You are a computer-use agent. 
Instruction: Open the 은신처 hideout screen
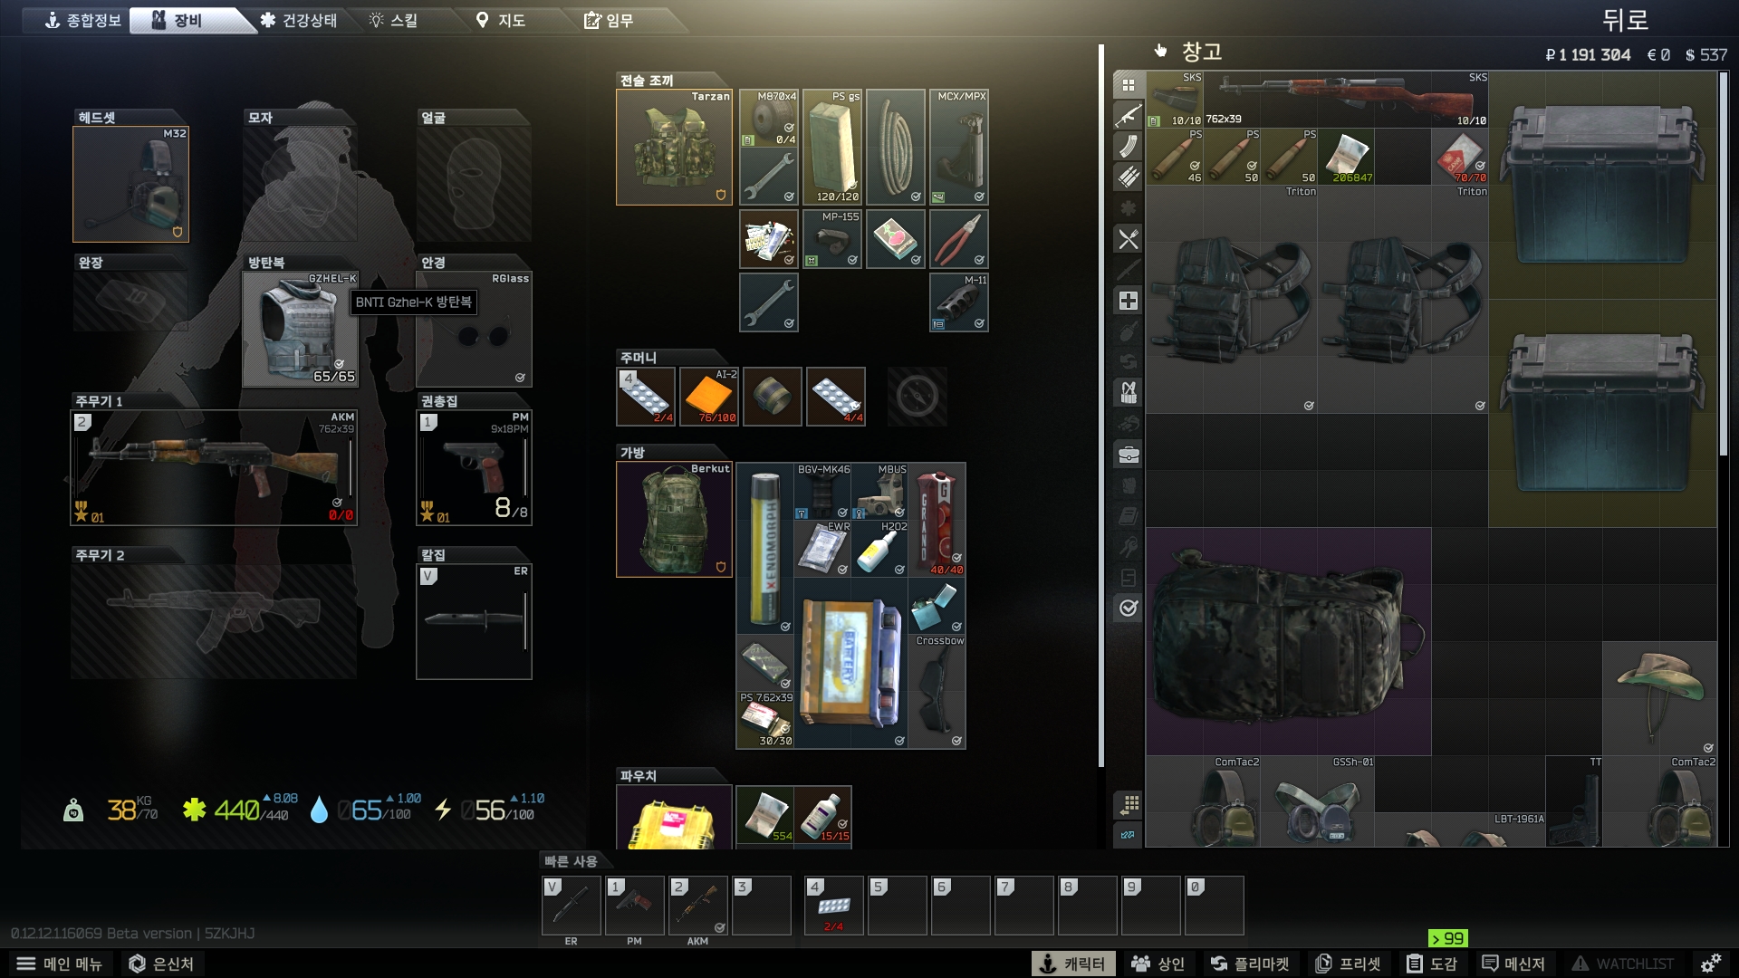click(x=161, y=964)
